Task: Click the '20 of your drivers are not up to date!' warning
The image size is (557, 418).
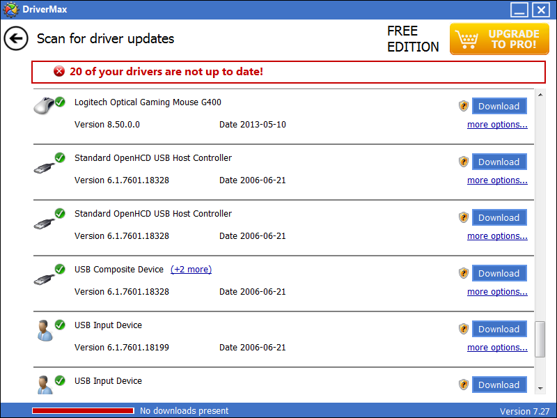Action: pyautogui.click(x=166, y=72)
